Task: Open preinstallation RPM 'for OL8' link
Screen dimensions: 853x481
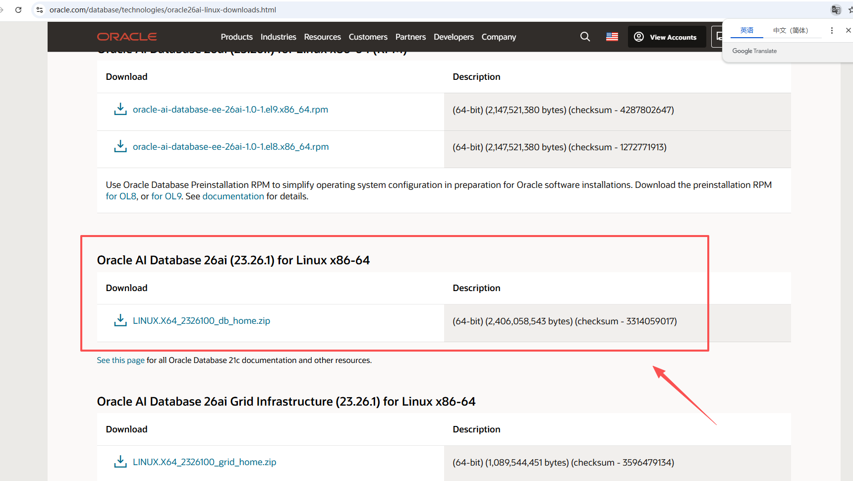Action: coord(121,196)
